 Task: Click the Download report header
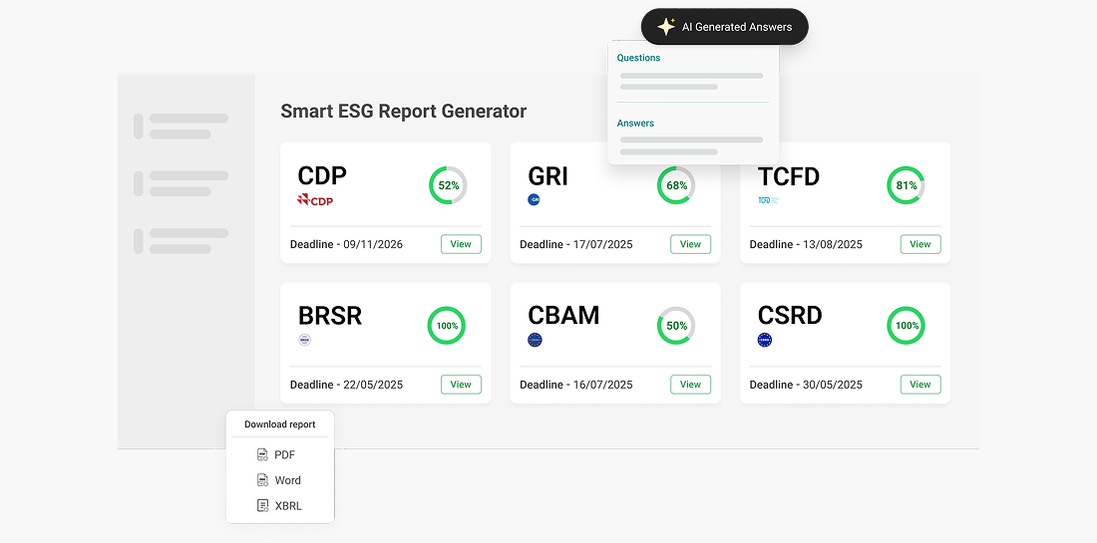280,424
